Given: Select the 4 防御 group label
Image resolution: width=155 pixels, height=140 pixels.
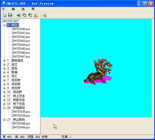Looking at the screenshot, I should [x=12, y=72].
